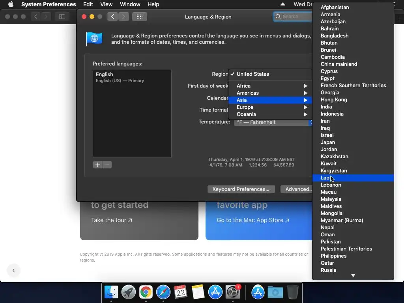Choose Kazakhstan from the country list
The height and width of the screenshot is (303, 404).
(353, 156)
